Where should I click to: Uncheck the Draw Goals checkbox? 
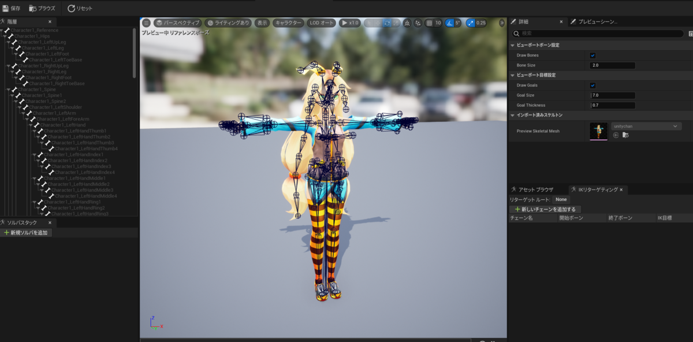pos(593,85)
